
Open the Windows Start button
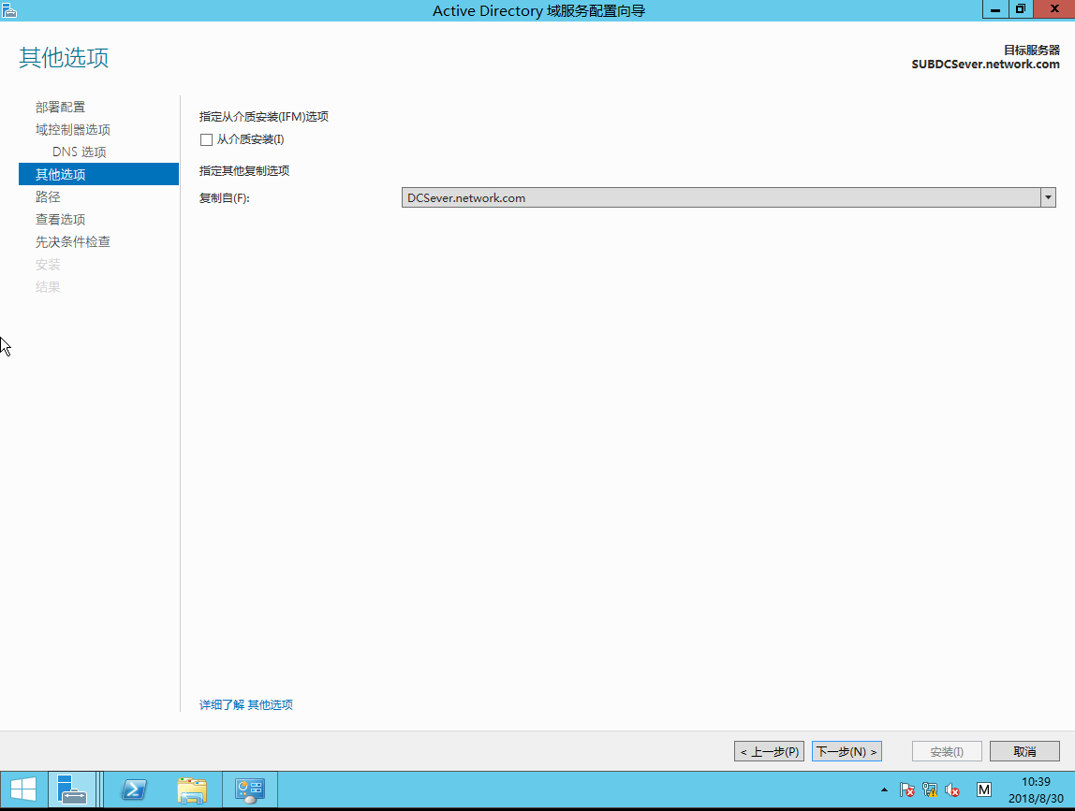23,789
